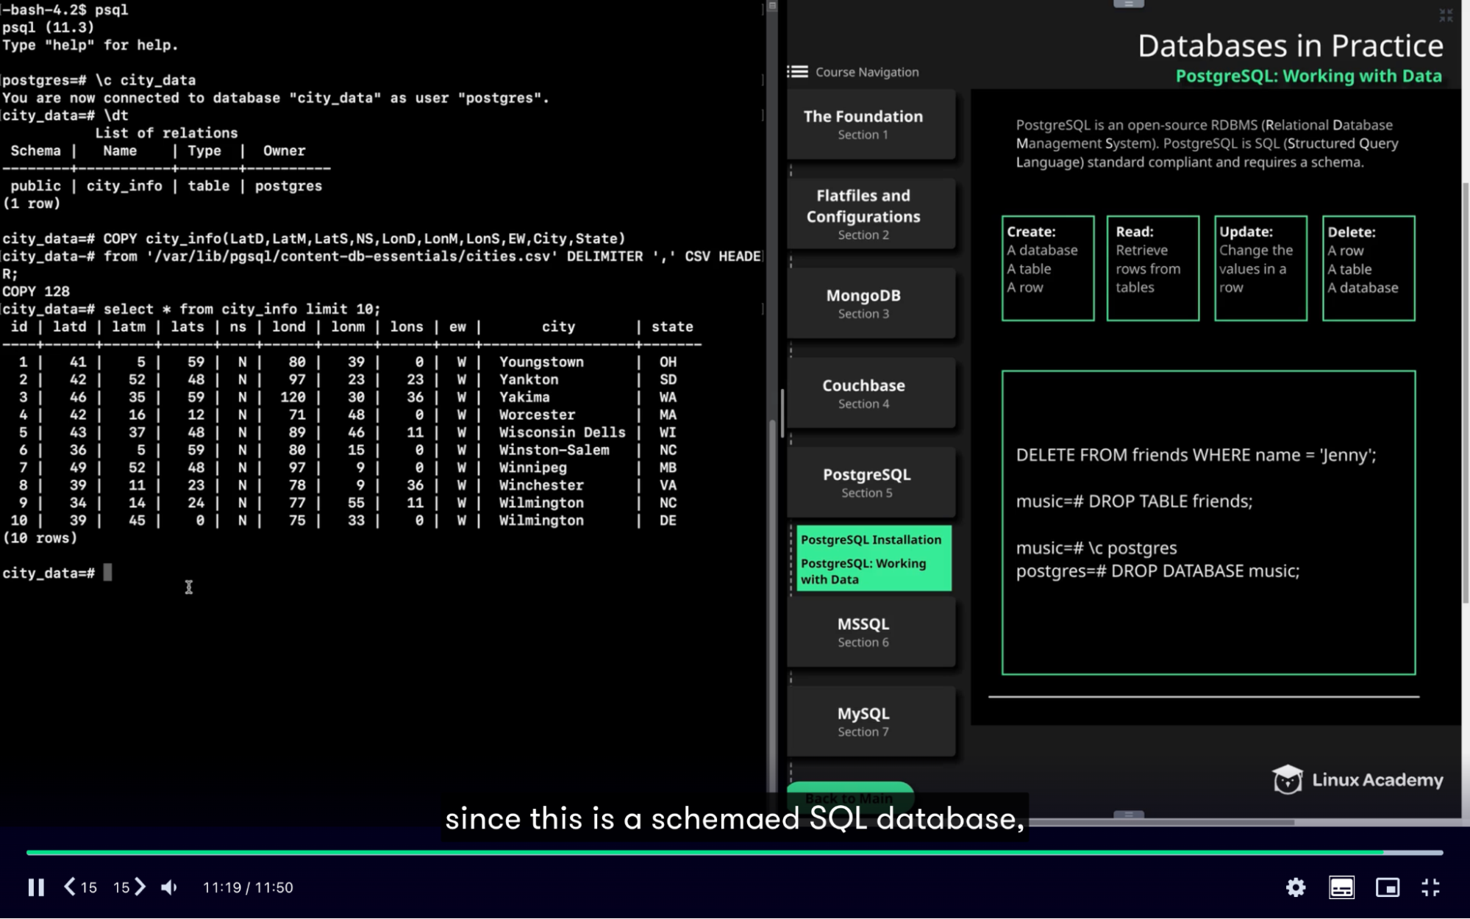
Task: Click 'Youngstown' in city column
Action: click(x=541, y=362)
